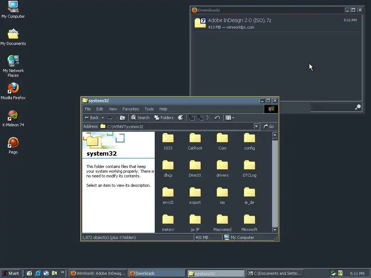Select Adobe InDesign 2.0 (ISO).7z download entry
The height and width of the screenshot is (278, 371).
(x=276, y=24)
